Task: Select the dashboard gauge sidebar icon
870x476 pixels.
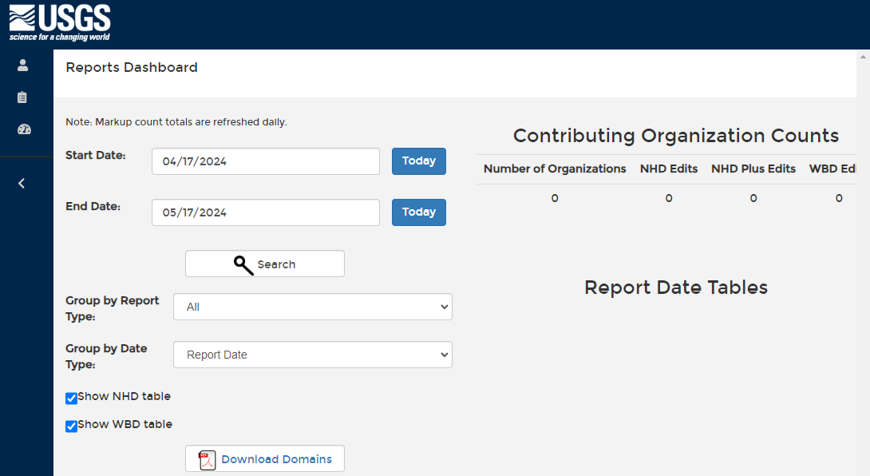Action: (x=24, y=129)
